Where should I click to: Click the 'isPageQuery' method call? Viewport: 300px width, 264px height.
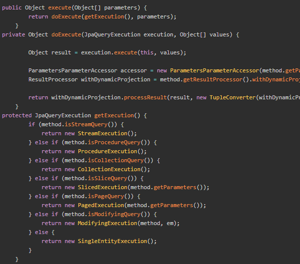(106, 197)
